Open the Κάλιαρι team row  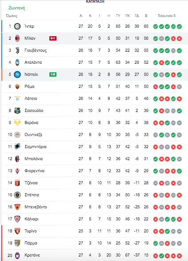pyautogui.click(x=92, y=219)
